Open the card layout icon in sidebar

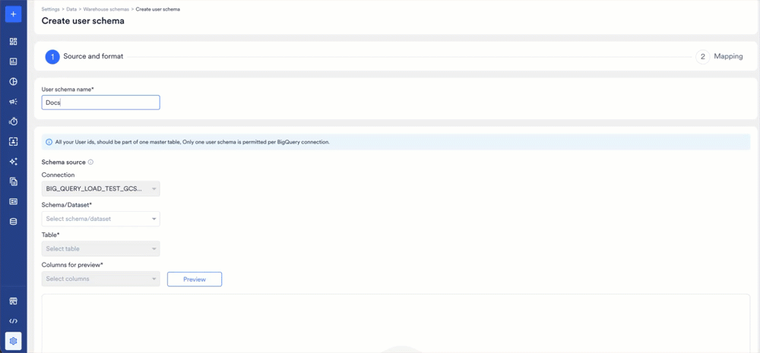tap(13, 201)
